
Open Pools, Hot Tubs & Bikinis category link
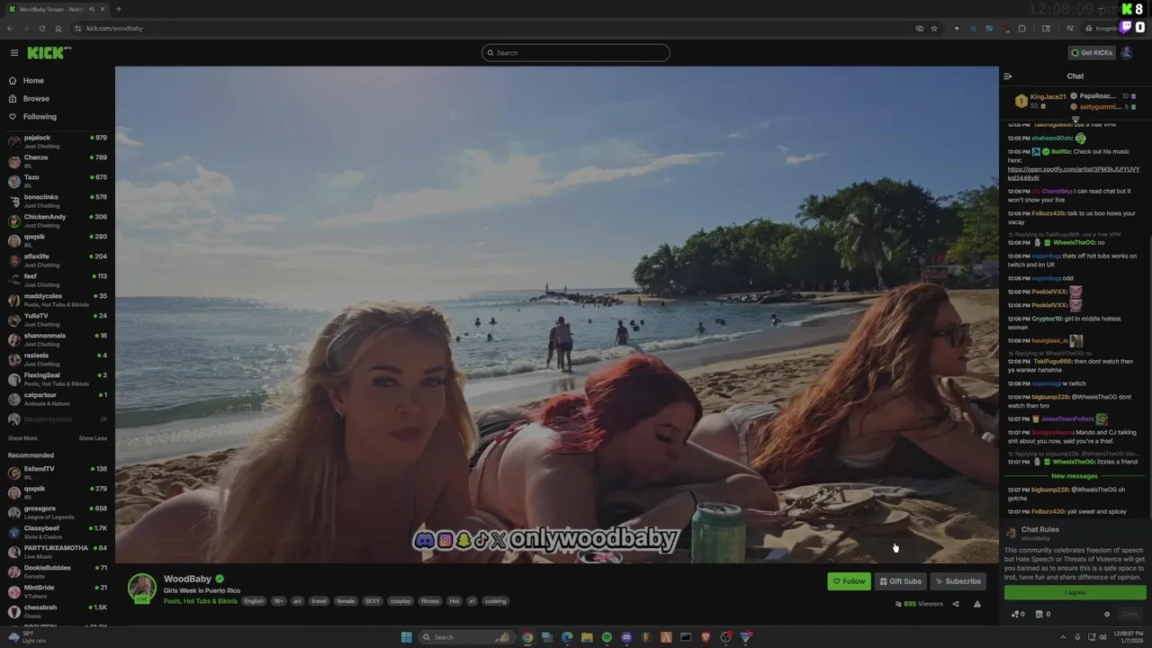[201, 601]
